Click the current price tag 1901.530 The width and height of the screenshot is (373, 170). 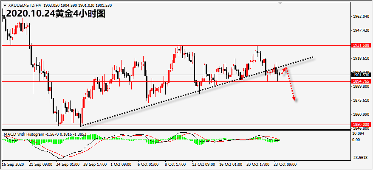[361, 75]
